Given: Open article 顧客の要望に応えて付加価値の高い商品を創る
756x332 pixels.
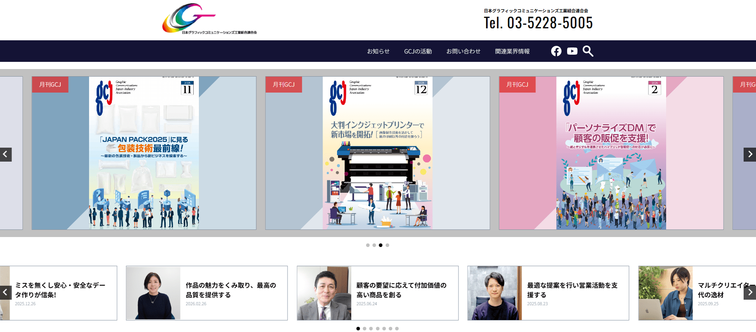Looking at the screenshot, I should click(x=401, y=290).
